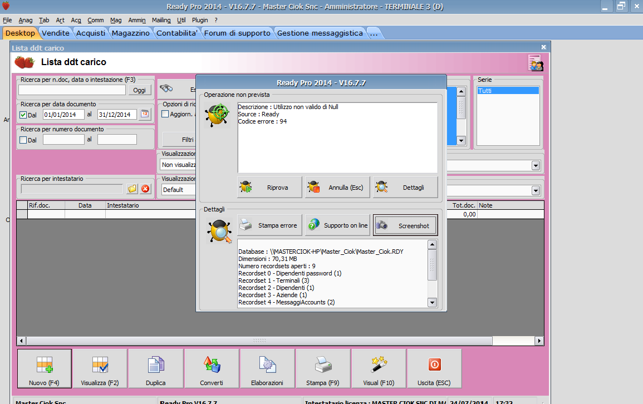This screenshot has height=404, width=643.
Task: Switch to the Vendite tab
Action: tap(55, 33)
